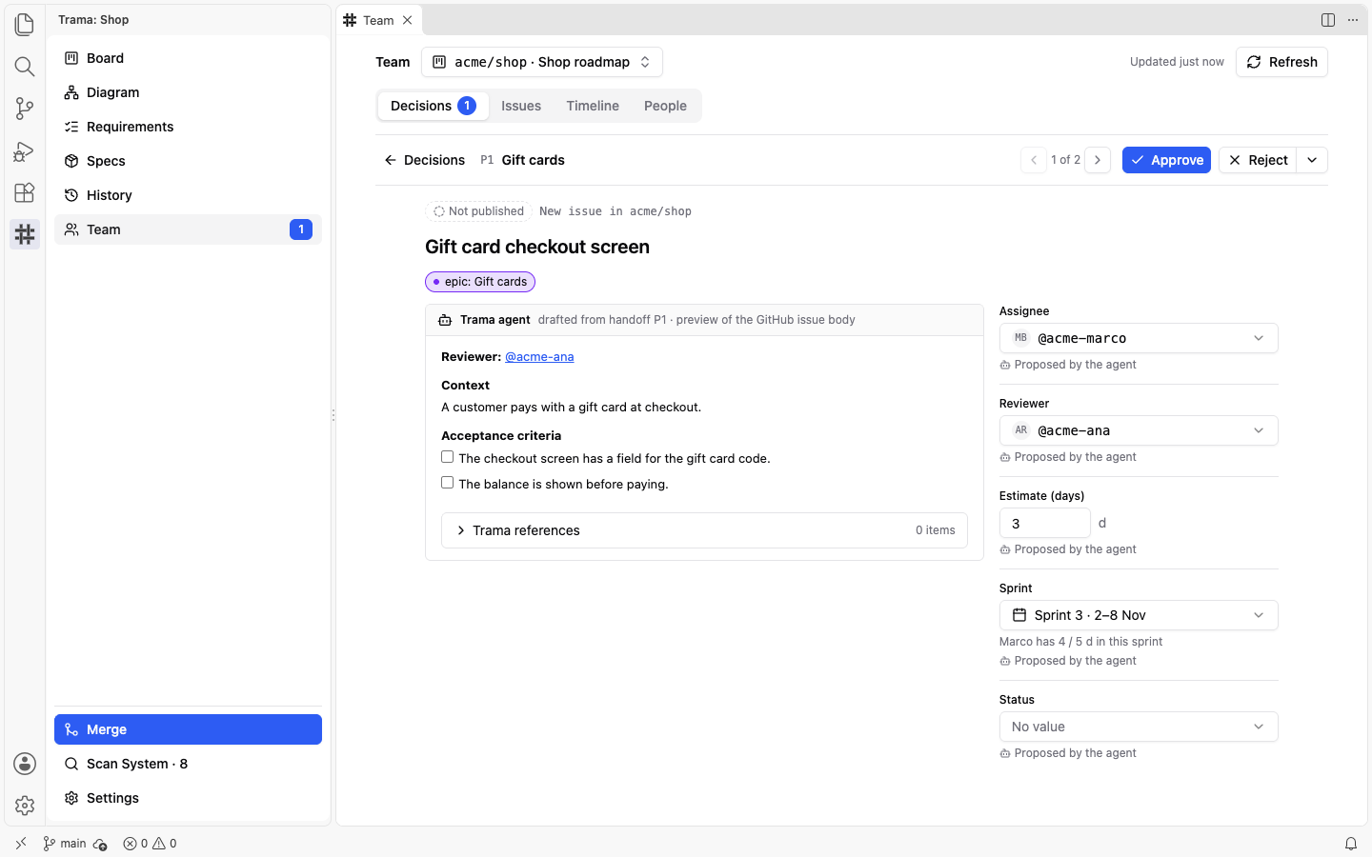Viewport: 1372px width, 857px height.
Task: Split the editor with the layout icon
Action: (x=1328, y=20)
